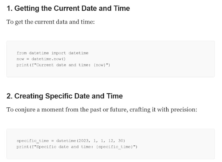Click the code line 'now = datetime.now()'
222x162 pixels.
click(x=41, y=59)
